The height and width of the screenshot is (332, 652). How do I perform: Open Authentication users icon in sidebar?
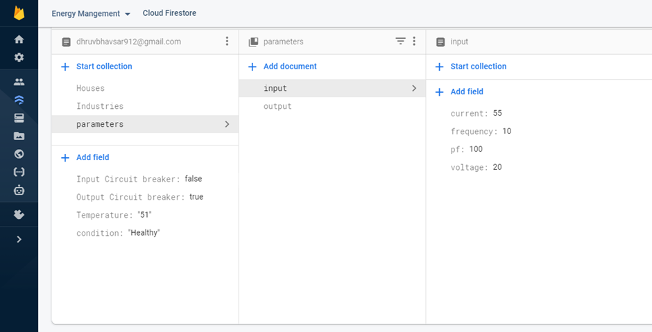coord(19,82)
